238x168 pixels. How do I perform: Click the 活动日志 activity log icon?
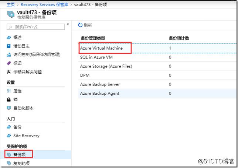(9, 46)
